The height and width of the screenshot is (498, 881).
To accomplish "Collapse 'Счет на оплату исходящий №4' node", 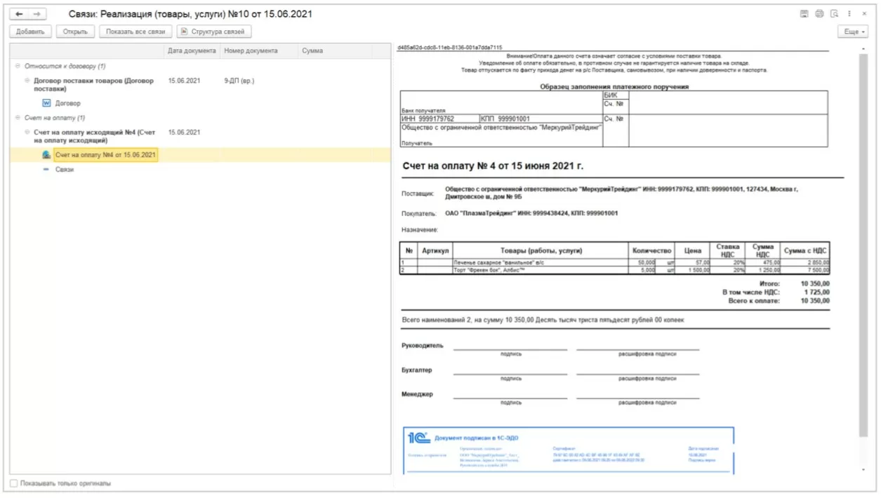I will point(27,132).
